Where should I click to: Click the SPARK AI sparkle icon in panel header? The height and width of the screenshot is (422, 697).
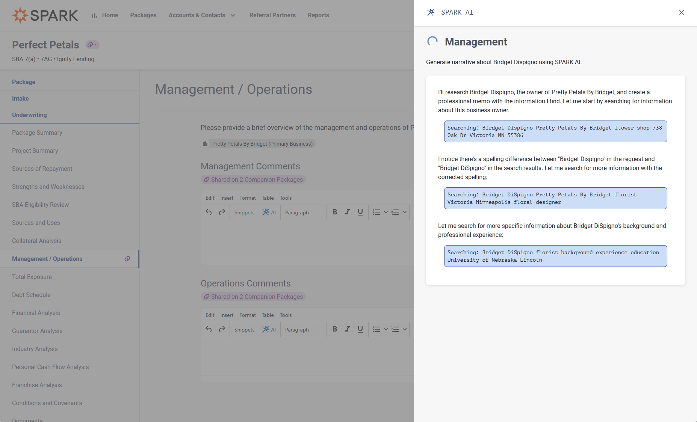(431, 12)
